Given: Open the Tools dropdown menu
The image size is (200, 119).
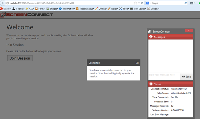Looking at the screenshot, I should [126, 9].
